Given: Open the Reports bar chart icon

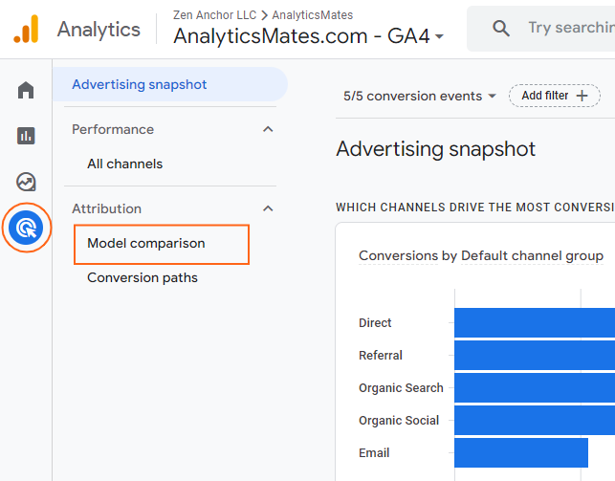Looking at the screenshot, I should [x=26, y=136].
